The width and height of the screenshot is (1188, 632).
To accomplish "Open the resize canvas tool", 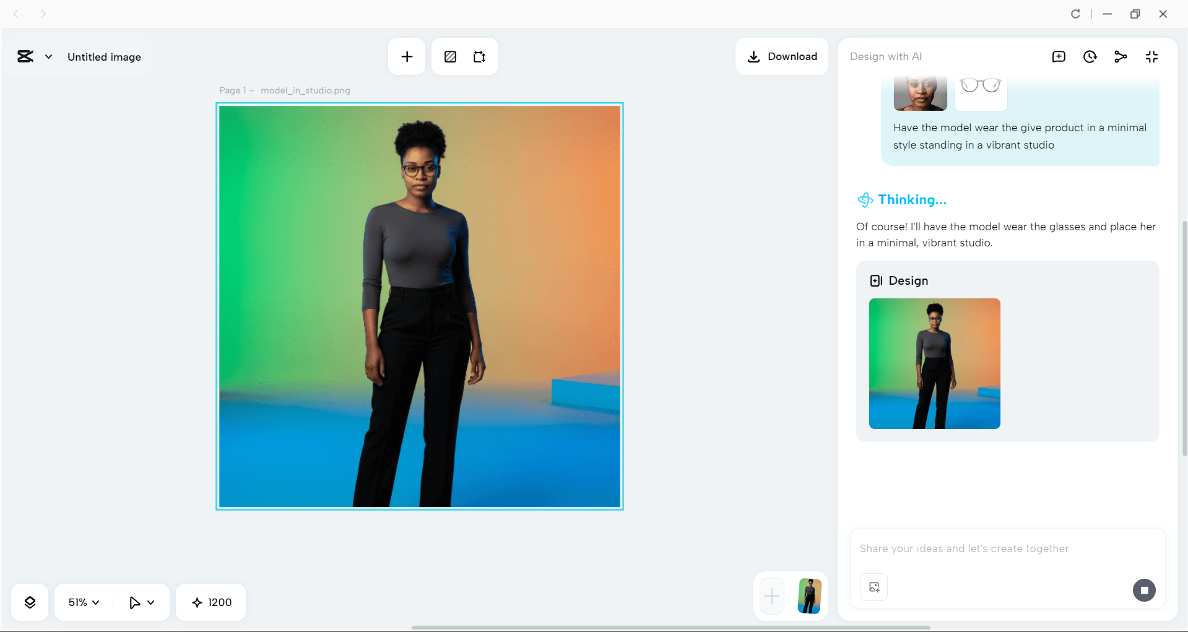I will pyautogui.click(x=479, y=56).
